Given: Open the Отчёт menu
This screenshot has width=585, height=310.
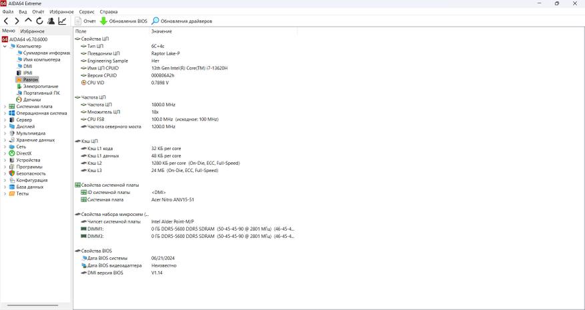Looking at the screenshot, I should pos(38,12).
